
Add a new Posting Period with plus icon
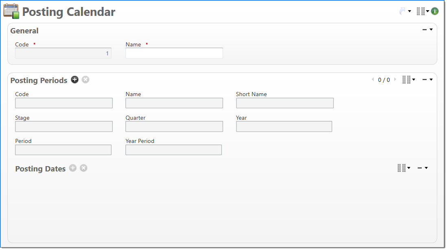click(75, 80)
